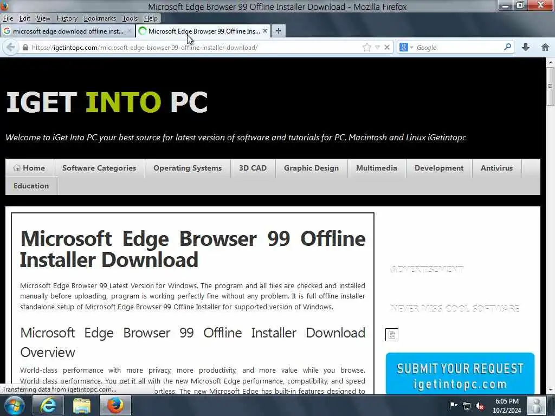Open the Education navigation item
This screenshot has height=416, width=555.
point(31,186)
